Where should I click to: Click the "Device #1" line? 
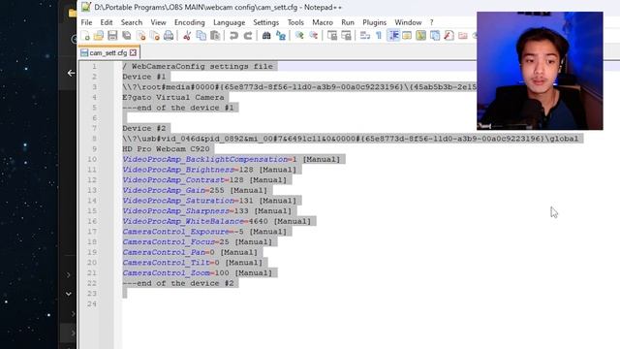[x=144, y=77]
